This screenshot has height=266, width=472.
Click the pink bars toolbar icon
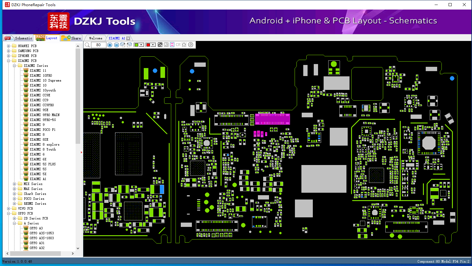[172, 45]
